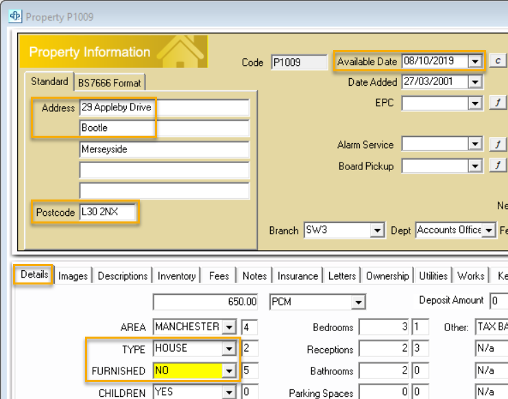Viewport: 508px width, 399px height.
Task: Click the Deposit Amount field
Action: click(x=498, y=300)
